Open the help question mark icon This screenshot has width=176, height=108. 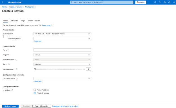pos(170,2)
